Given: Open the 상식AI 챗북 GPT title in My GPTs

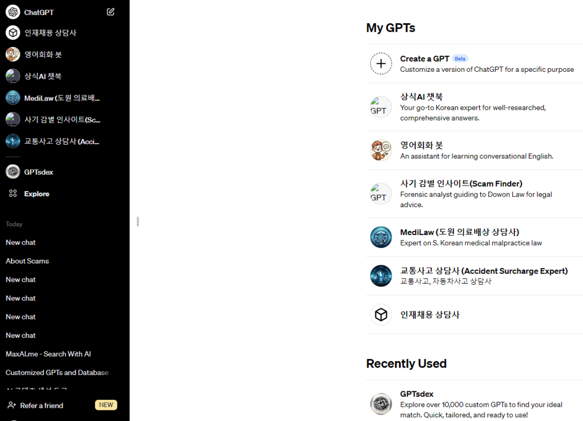Looking at the screenshot, I should tap(421, 97).
